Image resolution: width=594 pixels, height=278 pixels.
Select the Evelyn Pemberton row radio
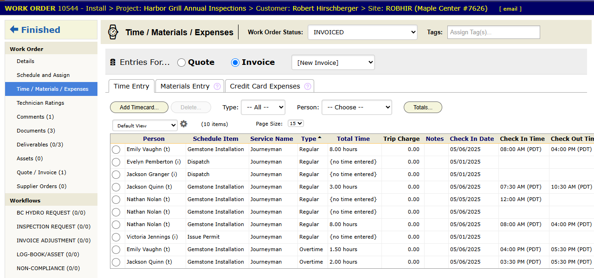click(116, 162)
